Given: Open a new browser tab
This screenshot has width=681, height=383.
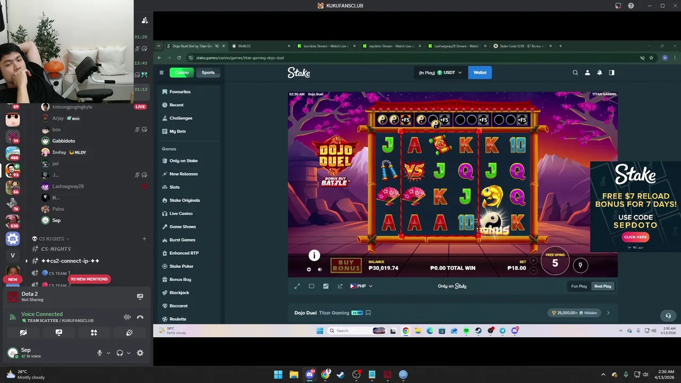Looking at the screenshot, I should (560, 46).
